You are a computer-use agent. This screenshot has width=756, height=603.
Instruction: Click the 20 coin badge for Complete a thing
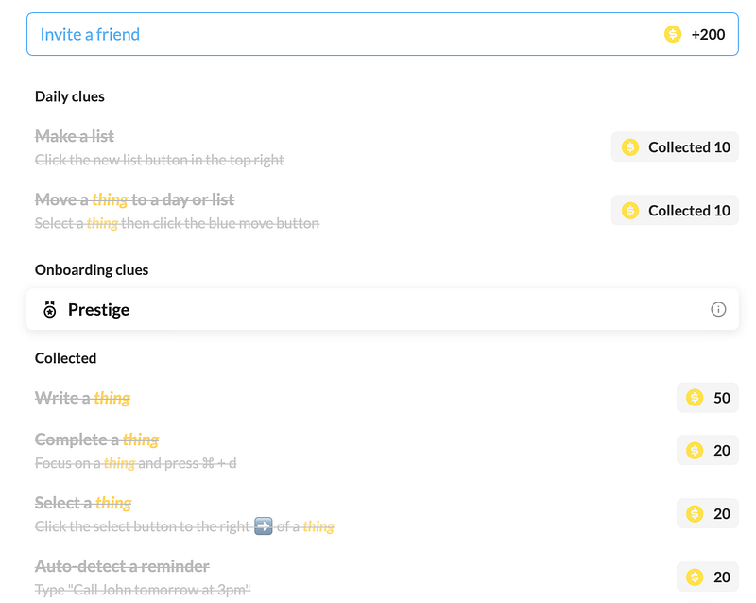(x=708, y=450)
